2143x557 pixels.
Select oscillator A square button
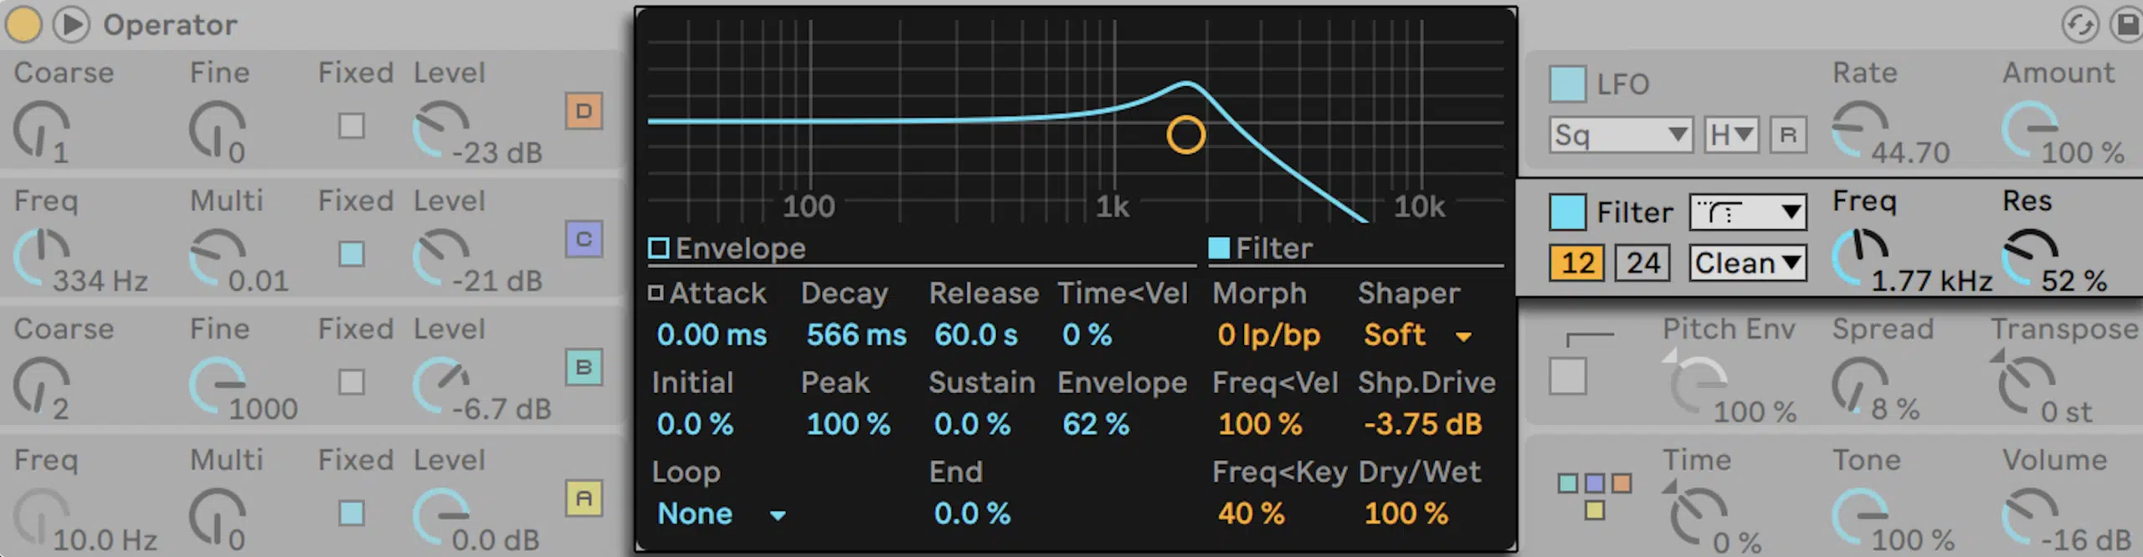583,498
